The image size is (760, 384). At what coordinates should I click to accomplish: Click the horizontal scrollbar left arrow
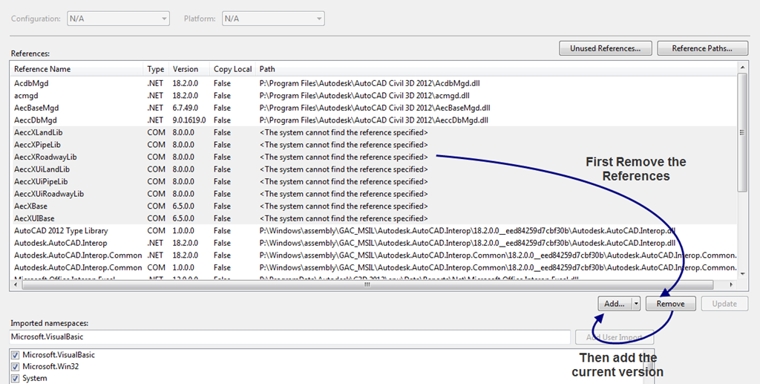click(16, 284)
